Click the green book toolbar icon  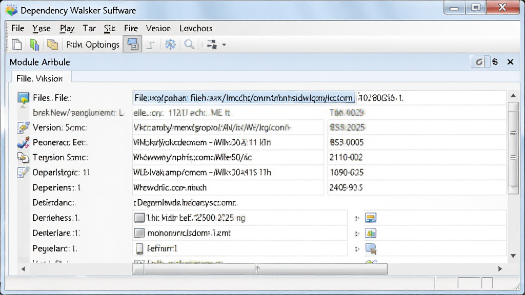[x=34, y=45]
